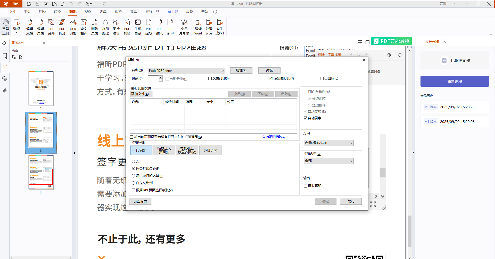
Task: Expand the Foxit PDF Printer name dropdown
Action: 186,71
